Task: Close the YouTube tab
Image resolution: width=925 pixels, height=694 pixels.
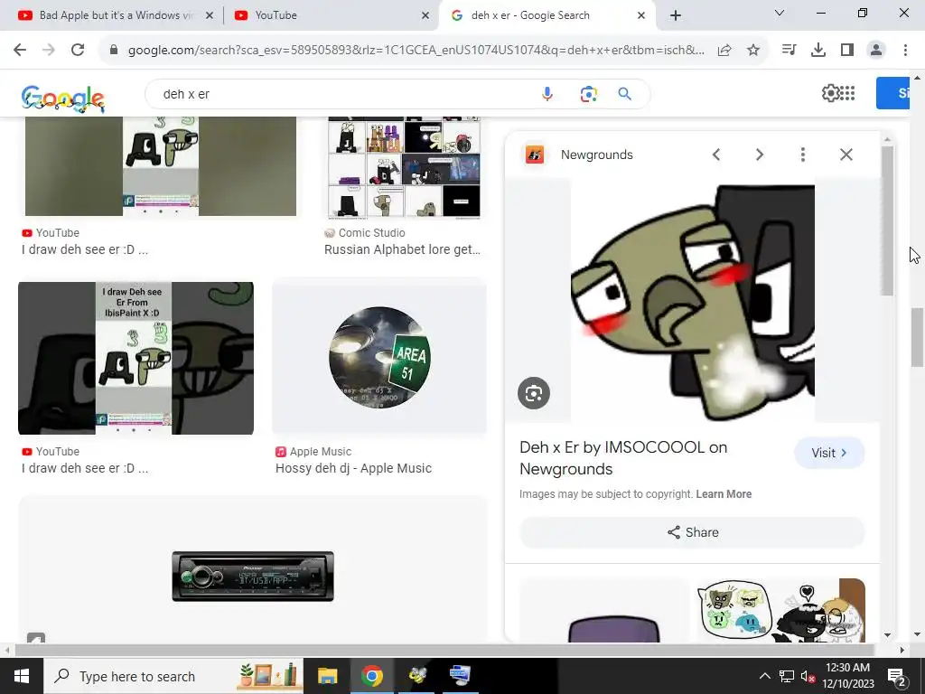Action: pyautogui.click(x=425, y=15)
